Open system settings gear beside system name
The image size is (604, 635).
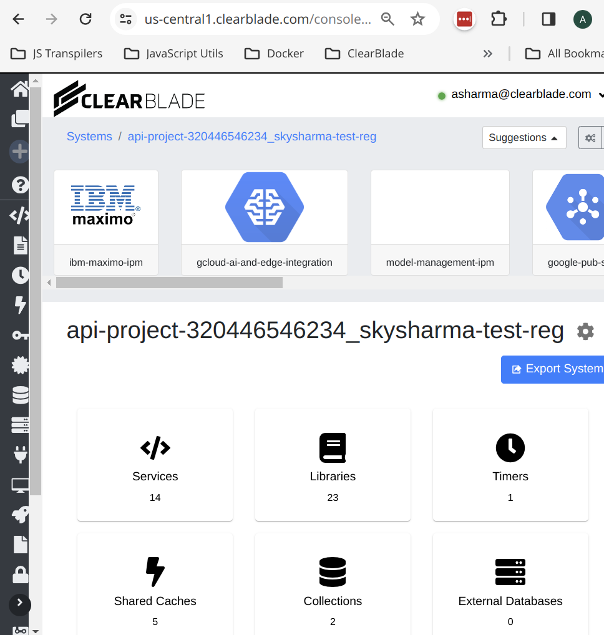click(585, 331)
